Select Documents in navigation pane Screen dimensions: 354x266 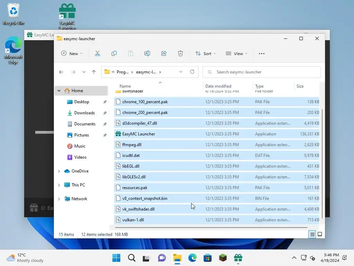click(x=85, y=124)
